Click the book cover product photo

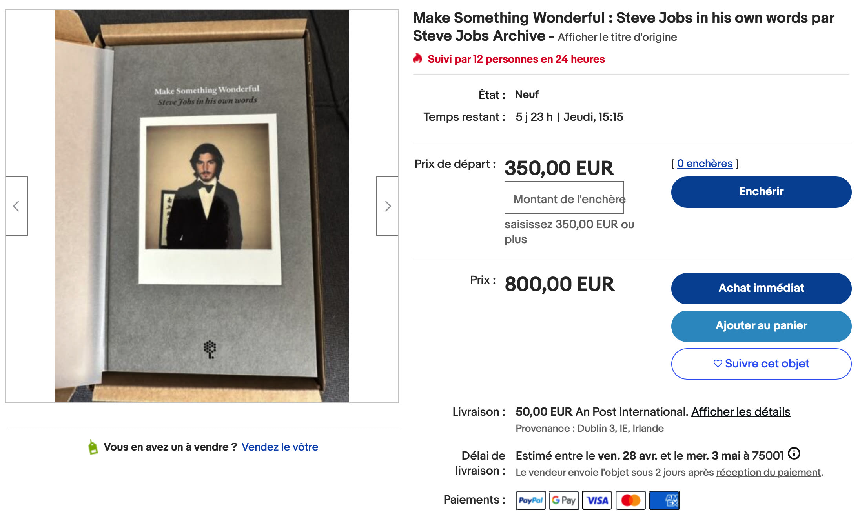point(202,206)
